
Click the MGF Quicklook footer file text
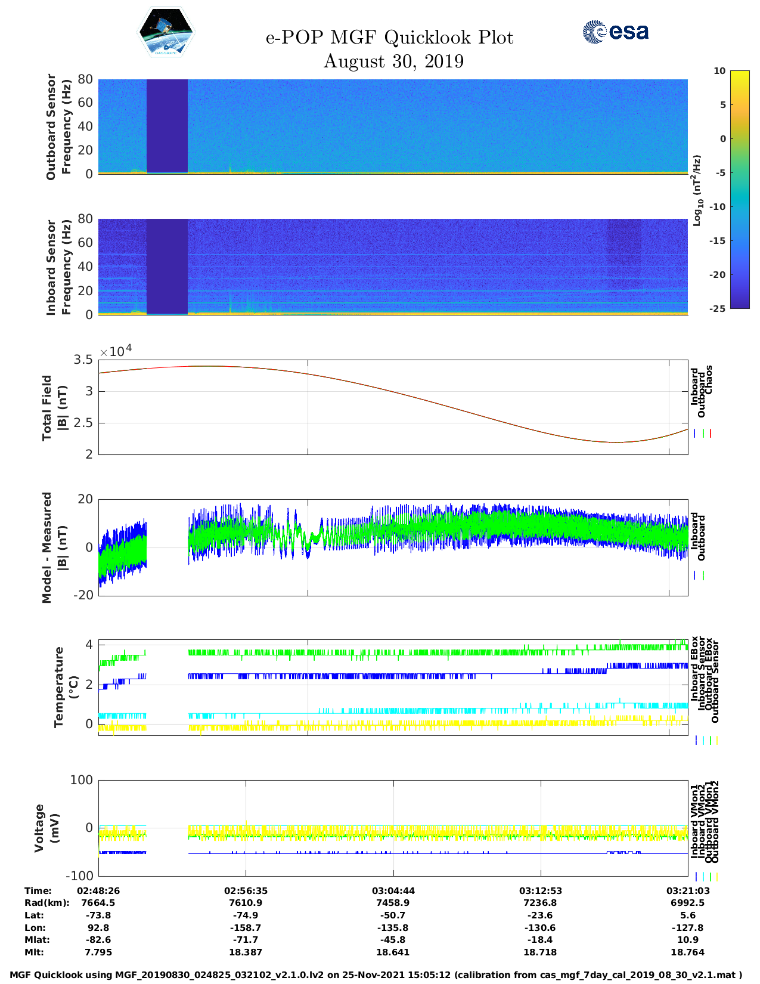pos(376,975)
